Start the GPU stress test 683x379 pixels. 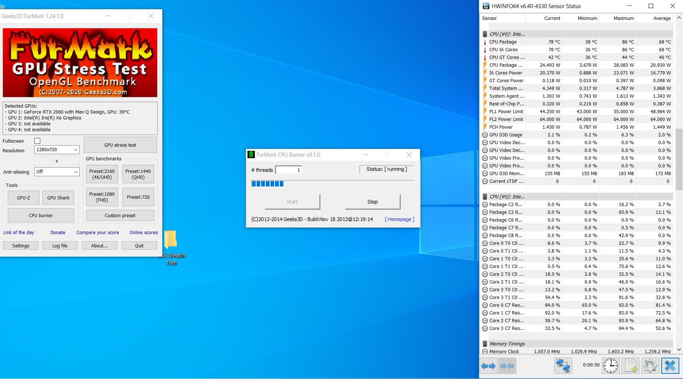(120, 145)
